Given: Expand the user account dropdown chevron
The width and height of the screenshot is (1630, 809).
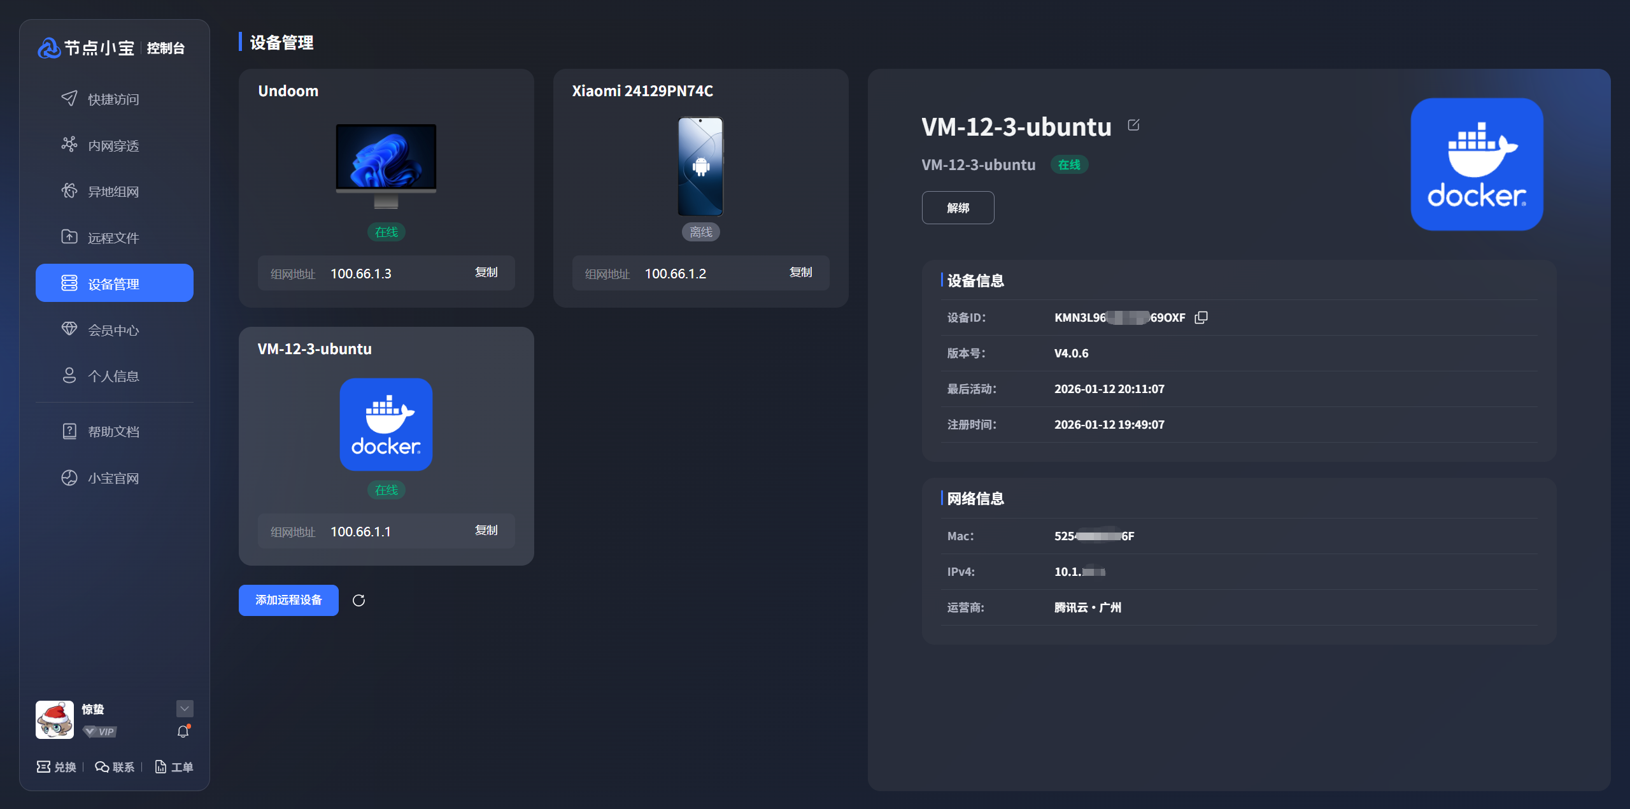Looking at the screenshot, I should pos(185,708).
